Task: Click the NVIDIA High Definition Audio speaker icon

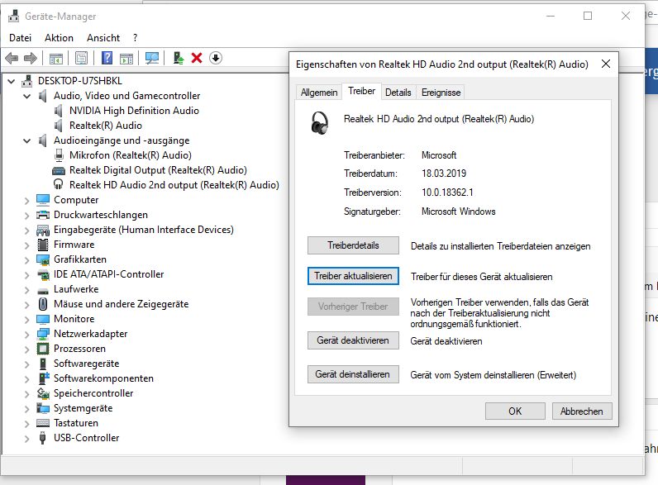Action: click(x=59, y=111)
